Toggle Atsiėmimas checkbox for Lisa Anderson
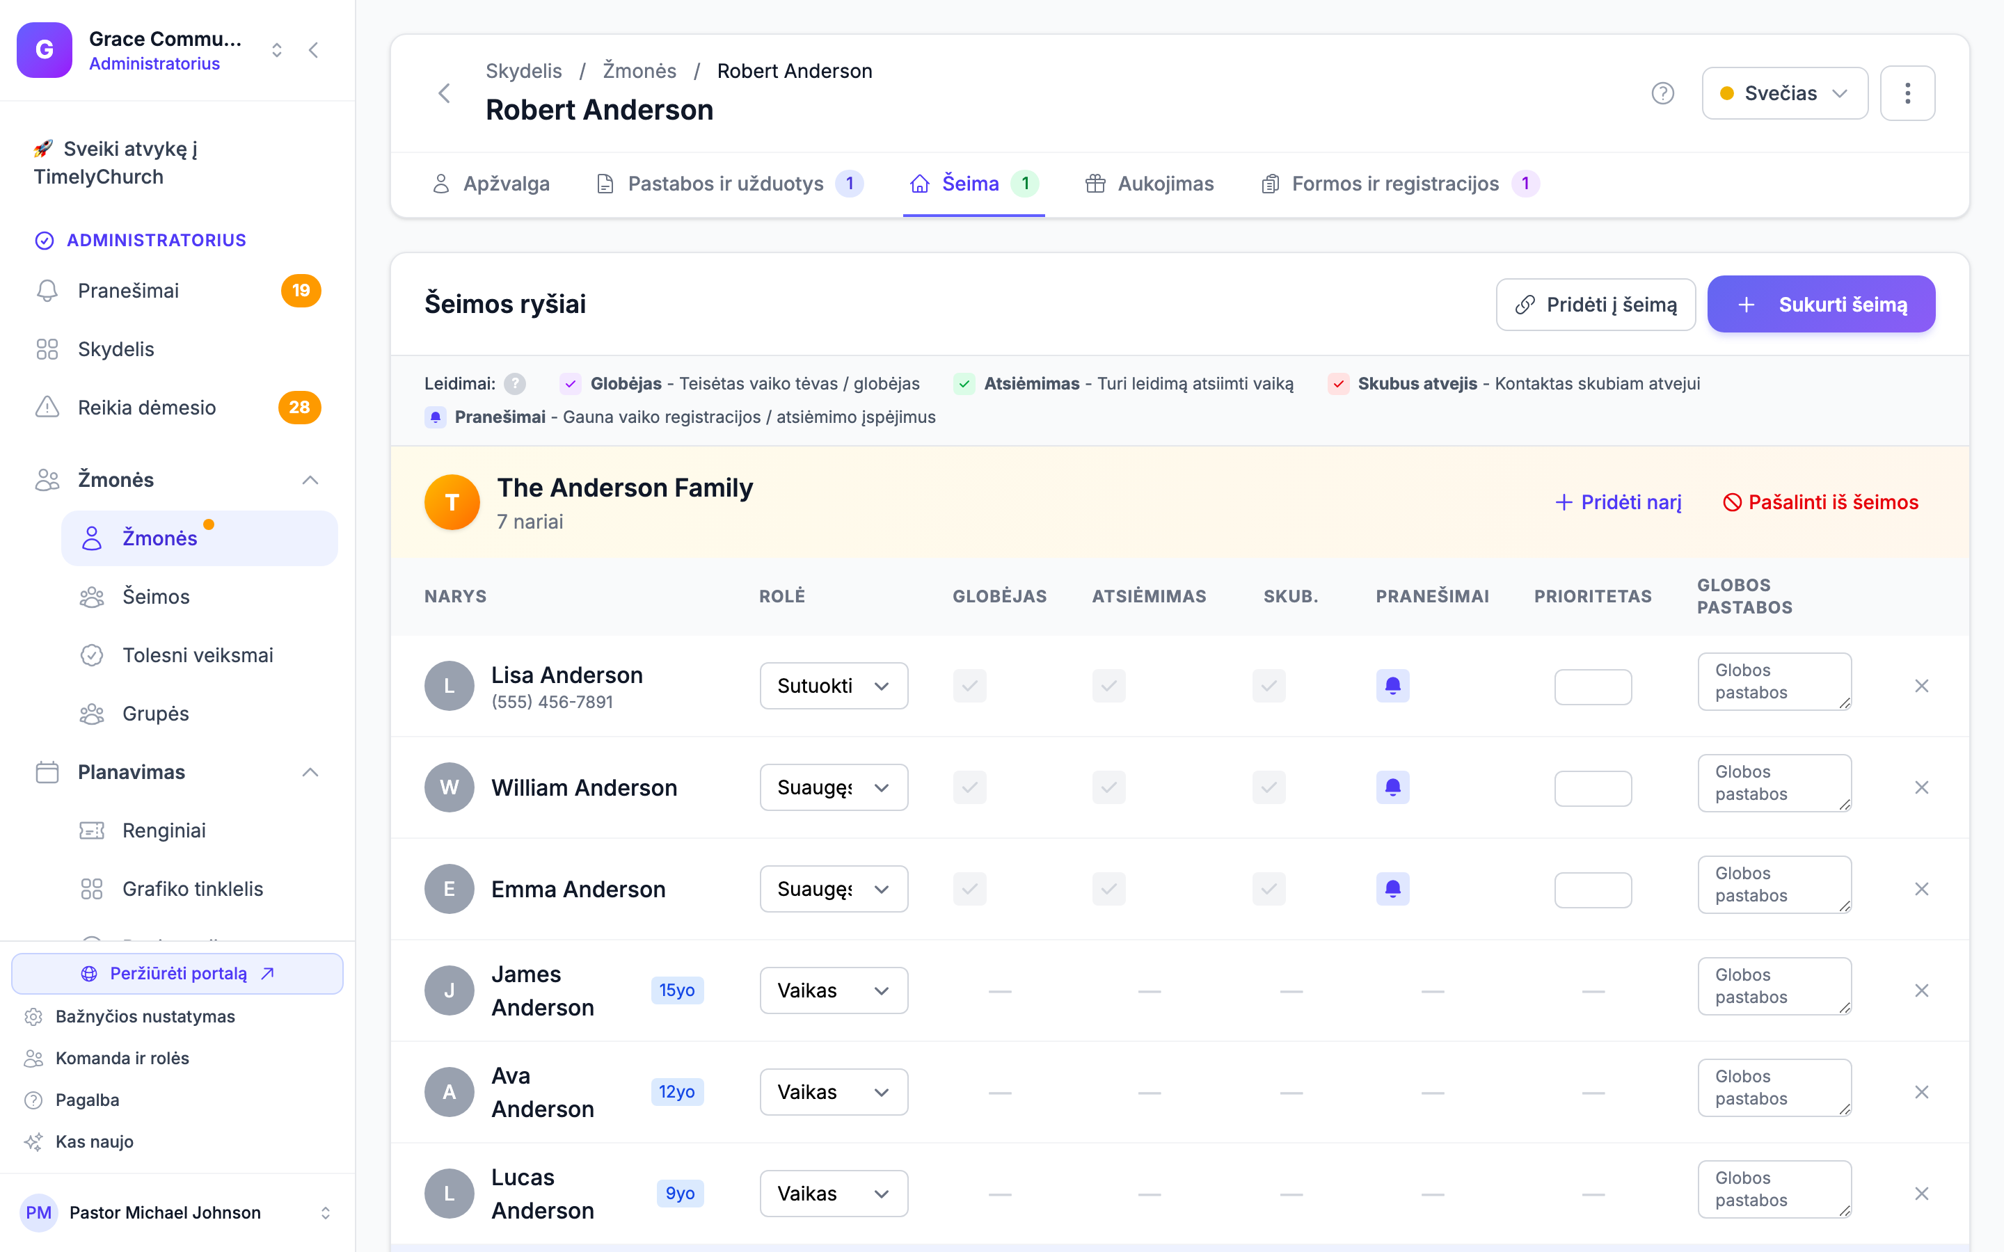 click(x=1109, y=686)
